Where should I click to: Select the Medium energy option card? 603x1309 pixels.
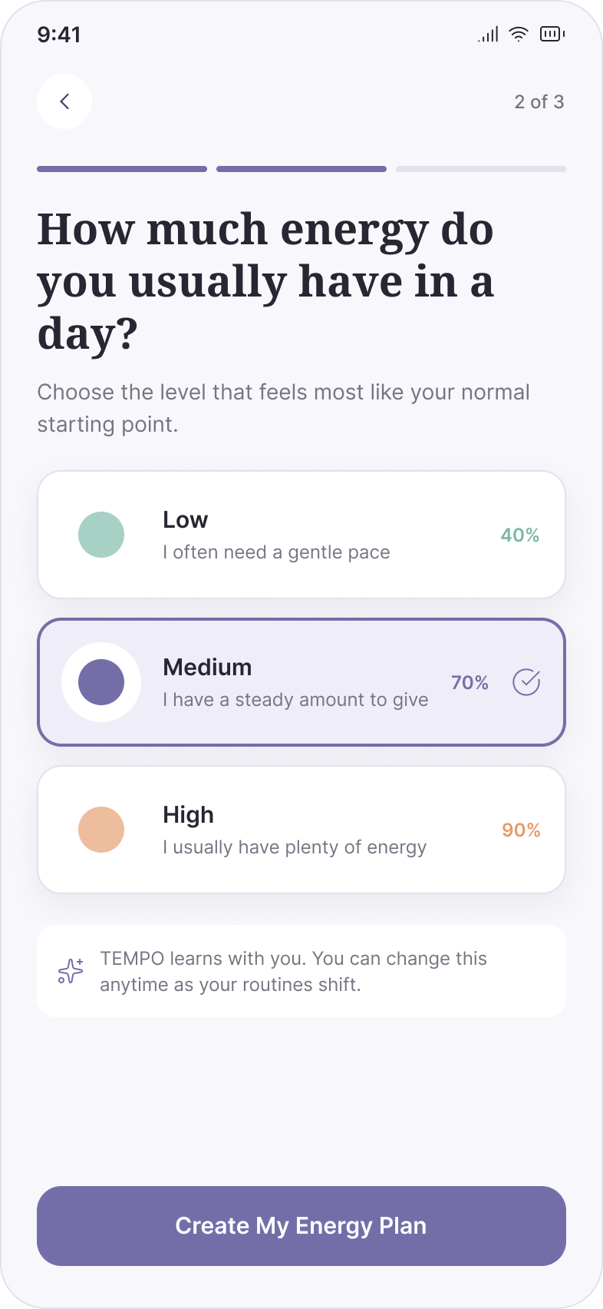301,682
